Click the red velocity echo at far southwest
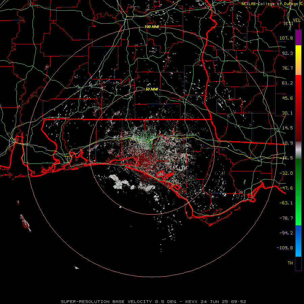The height and width of the screenshot is (304, 304). coord(25,223)
